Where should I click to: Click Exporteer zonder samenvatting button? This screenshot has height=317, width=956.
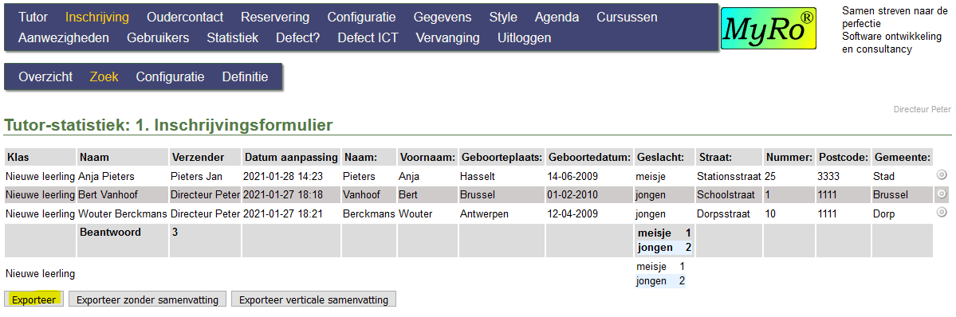click(x=148, y=299)
